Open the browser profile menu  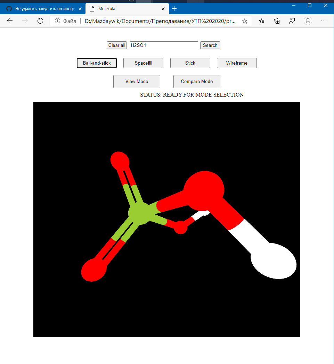(x=308, y=21)
